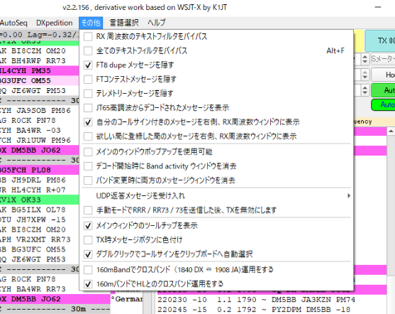395x314 pixels.
Task: Toggle RX周波数のテキストフィルタをバイパス checkbox
Action: [x=88, y=37]
